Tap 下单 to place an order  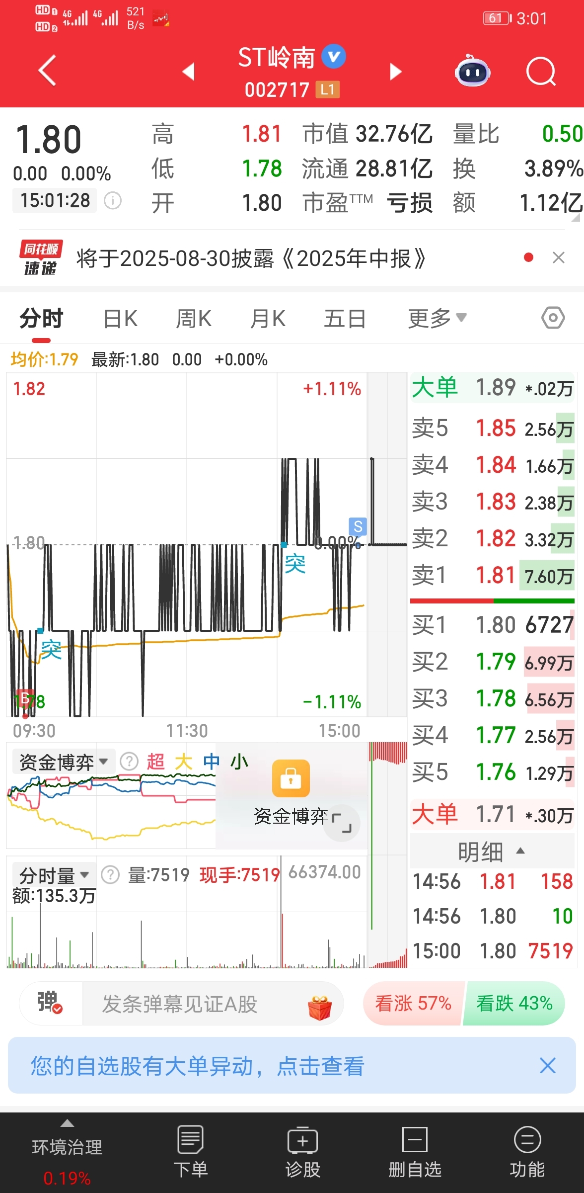point(191,1152)
